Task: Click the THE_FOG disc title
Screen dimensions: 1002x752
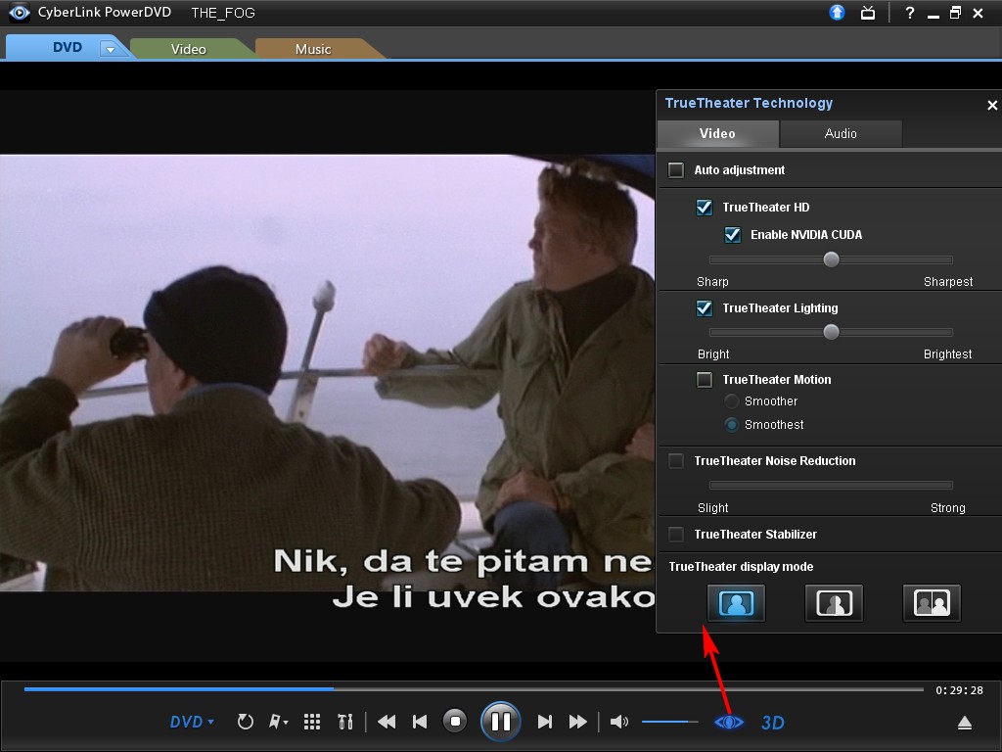Action: [223, 13]
